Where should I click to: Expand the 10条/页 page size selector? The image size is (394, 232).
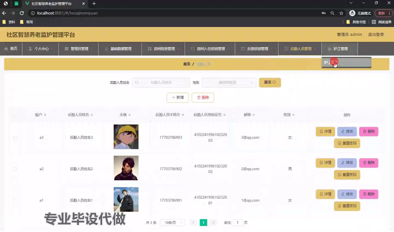(x=172, y=223)
